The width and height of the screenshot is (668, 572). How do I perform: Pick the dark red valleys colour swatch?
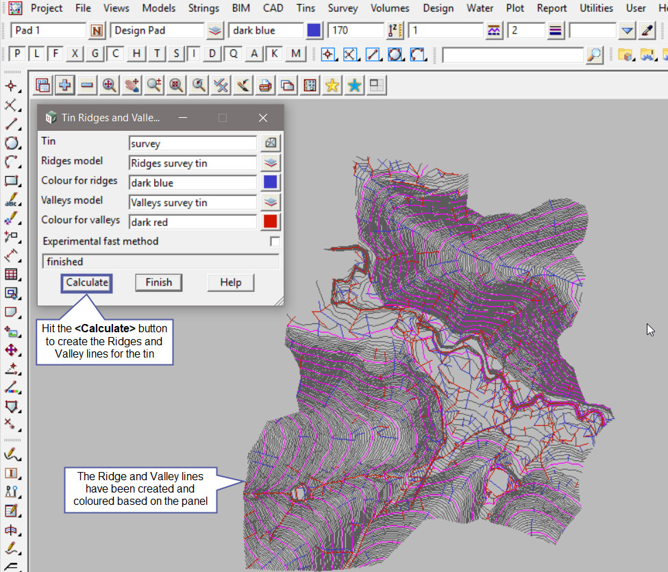(271, 222)
